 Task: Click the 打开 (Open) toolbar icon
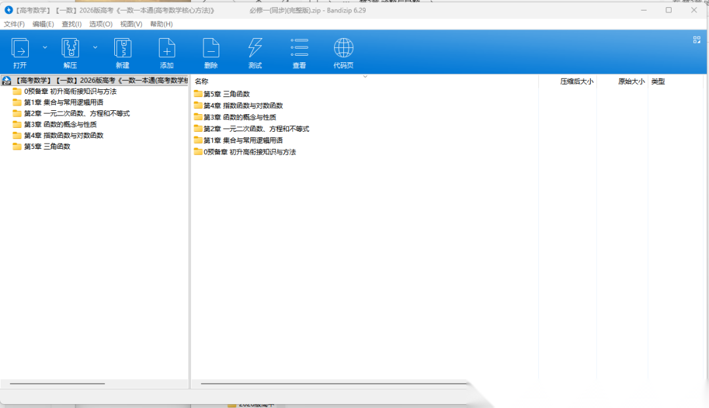(20, 49)
